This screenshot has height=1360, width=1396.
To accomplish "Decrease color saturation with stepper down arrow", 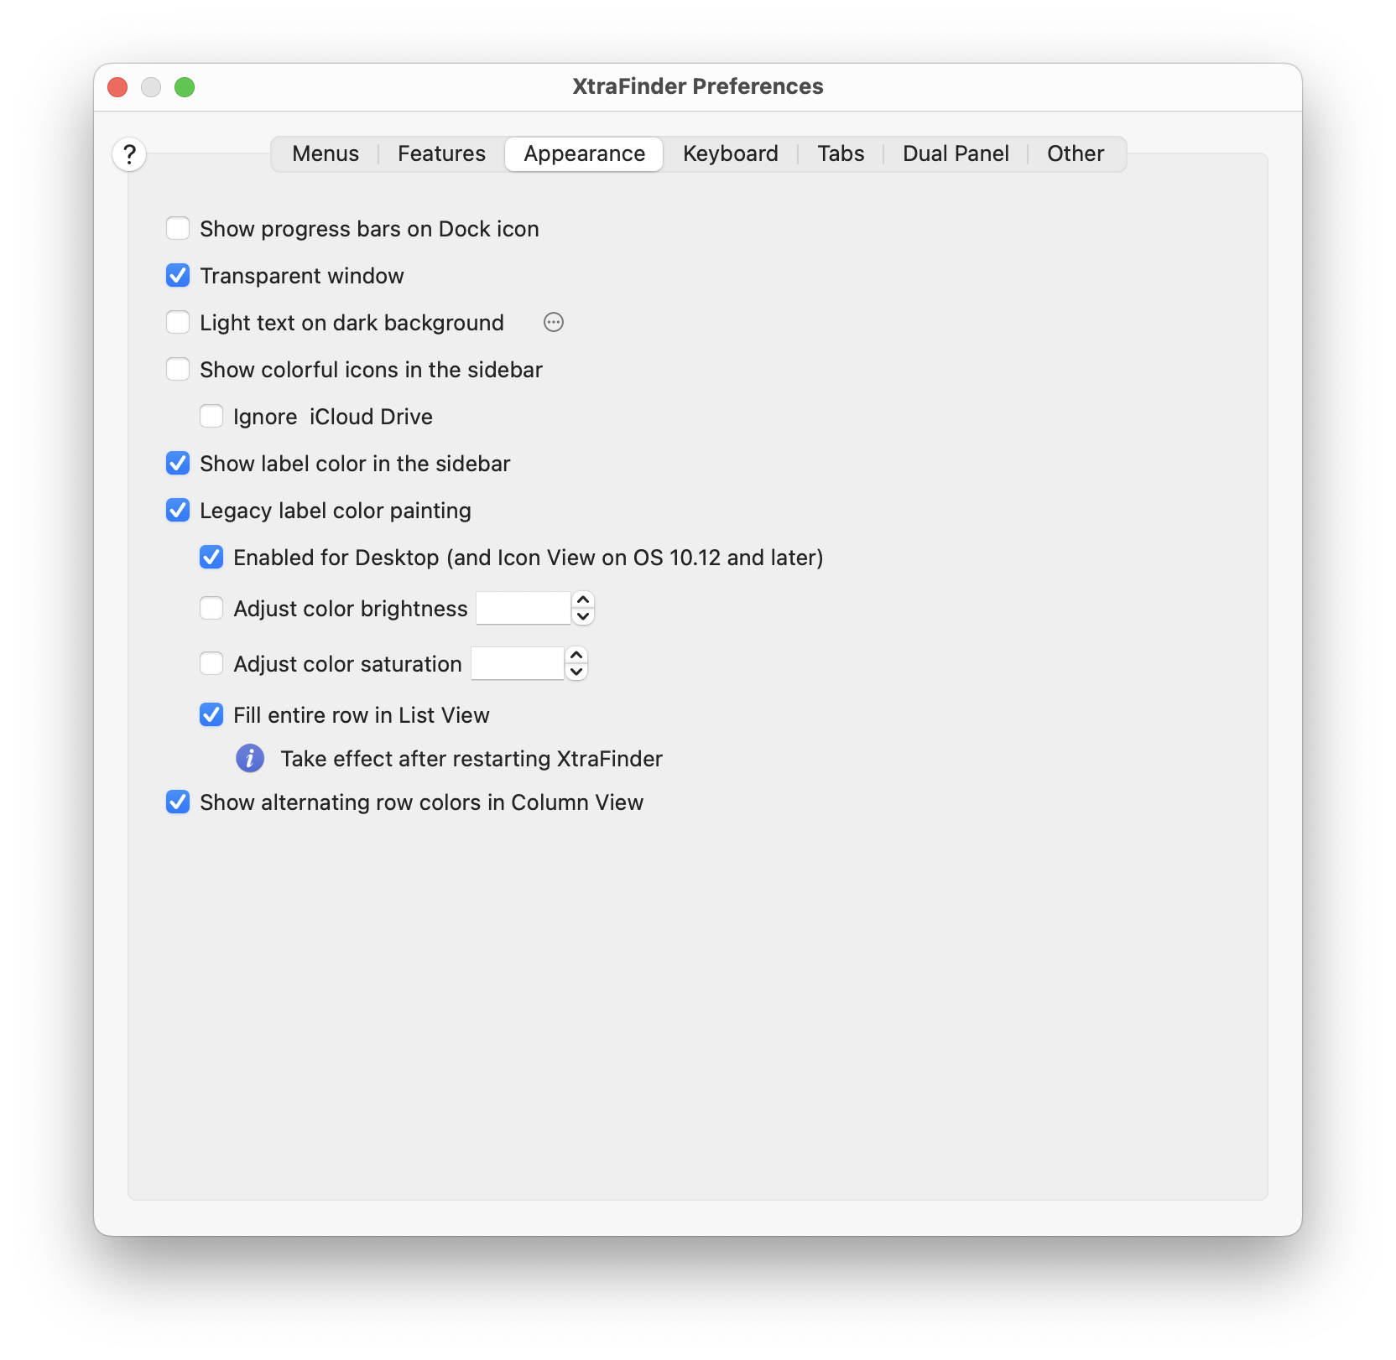I will pos(576,672).
